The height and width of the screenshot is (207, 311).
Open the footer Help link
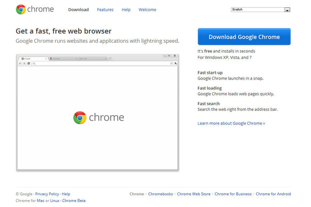click(66, 194)
